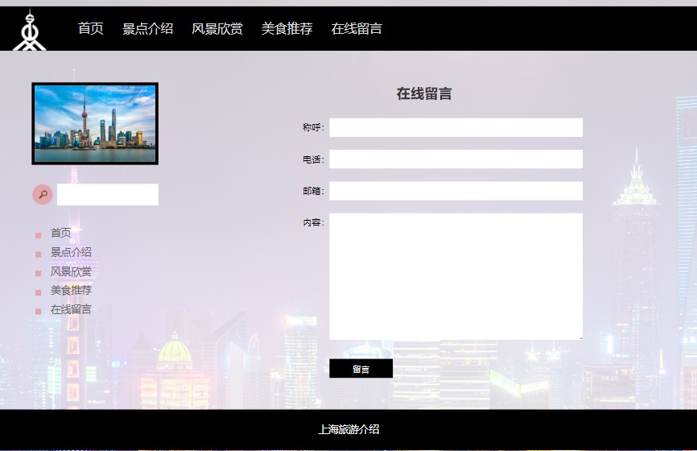
Task: Select the 邮箱 email input field
Action: click(x=456, y=191)
